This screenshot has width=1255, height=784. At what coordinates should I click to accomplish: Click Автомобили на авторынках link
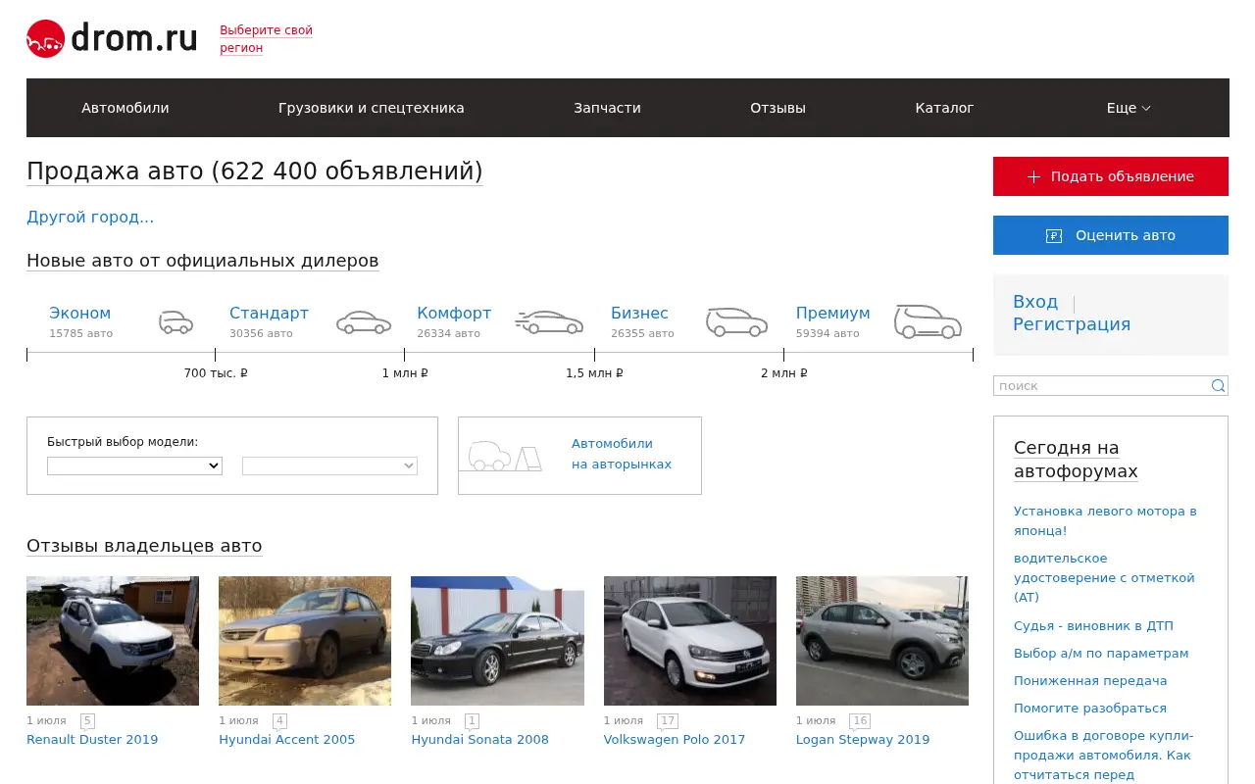click(622, 454)
